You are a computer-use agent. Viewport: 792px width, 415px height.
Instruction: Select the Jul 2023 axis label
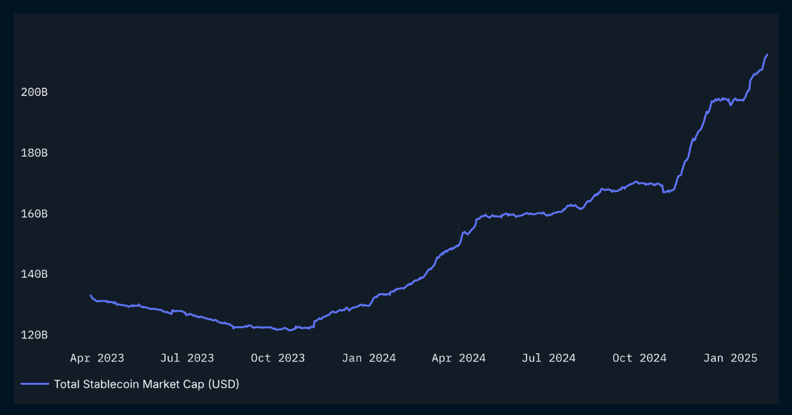(x=187, y=358)
